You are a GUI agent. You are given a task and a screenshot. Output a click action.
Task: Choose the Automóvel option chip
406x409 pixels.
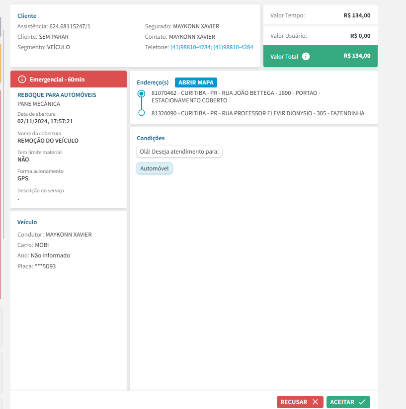155,168
